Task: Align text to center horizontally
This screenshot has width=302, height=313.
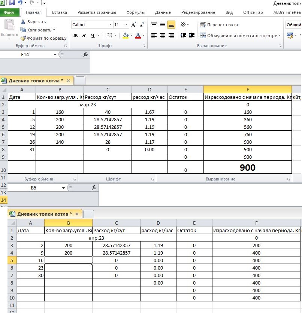Action: coord(162,36)
